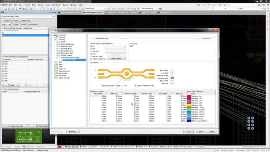Expand the Signal Integrity rules node
This screenshot has width=270, height=152.
point(55,78)
